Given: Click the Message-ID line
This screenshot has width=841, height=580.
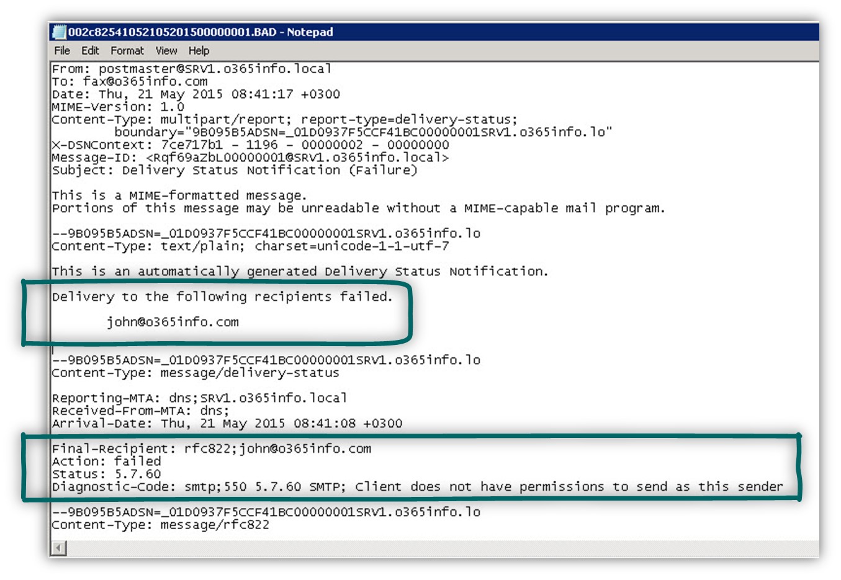Looking at the screenshot, I should pyautogui.click(x=250, y=158).
